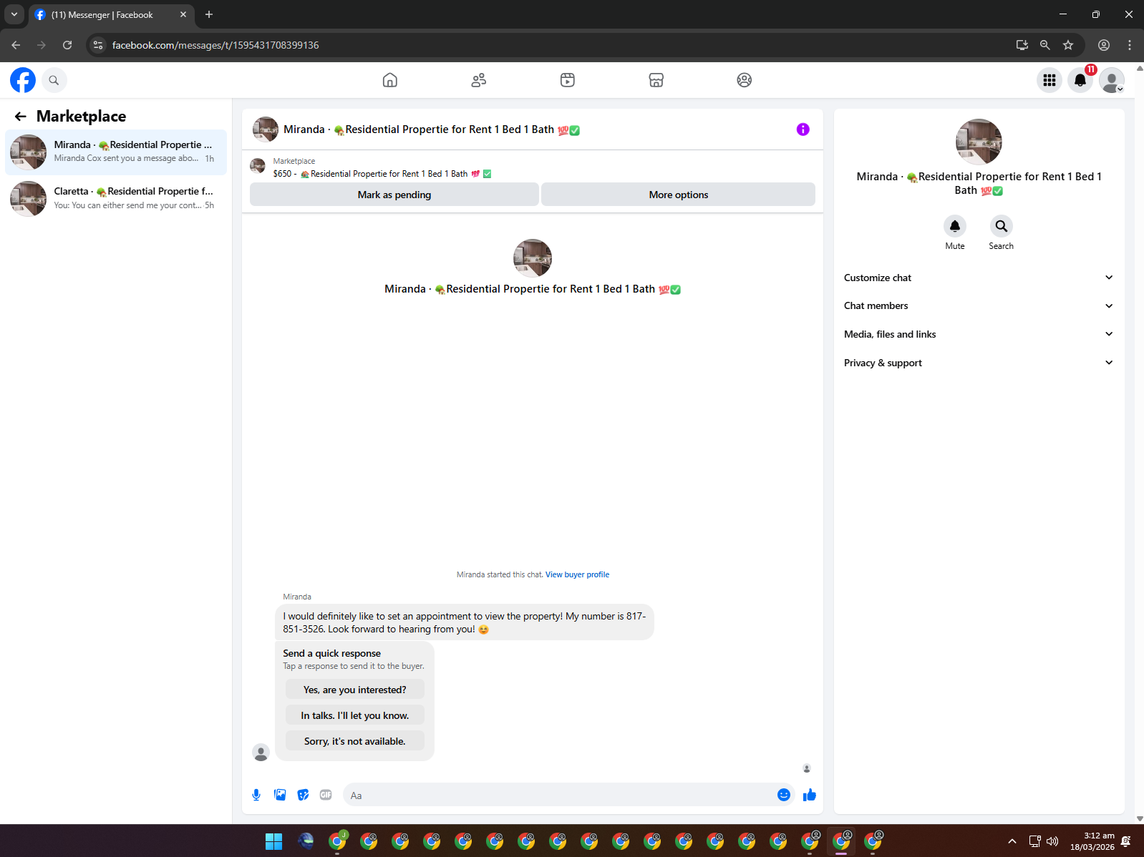
Task: Open the Marketplace storefront icon
Action: pyautogui.click(x=656, y=80)
